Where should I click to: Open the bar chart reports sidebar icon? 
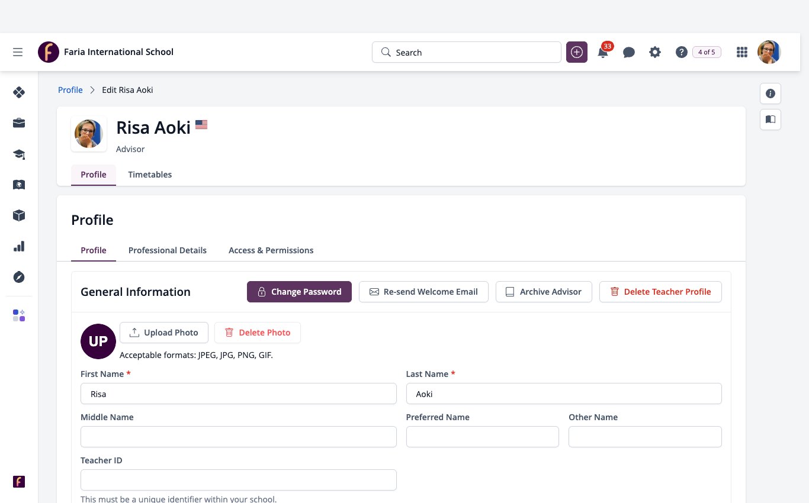point(19,246)
